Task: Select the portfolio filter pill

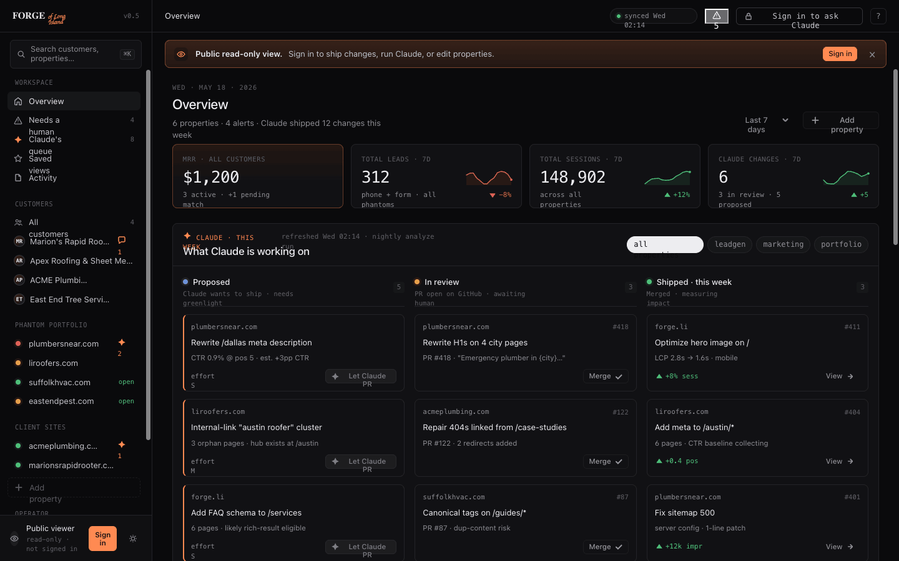Action: click(841, 244)
